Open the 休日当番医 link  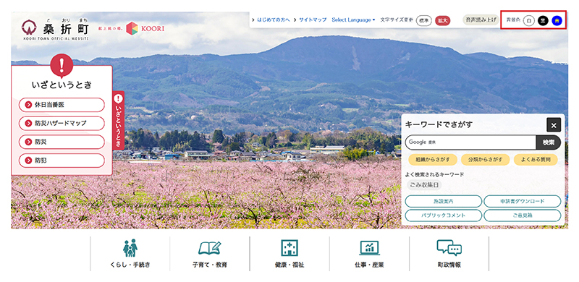pyautogui.click(x=62, y=105)
